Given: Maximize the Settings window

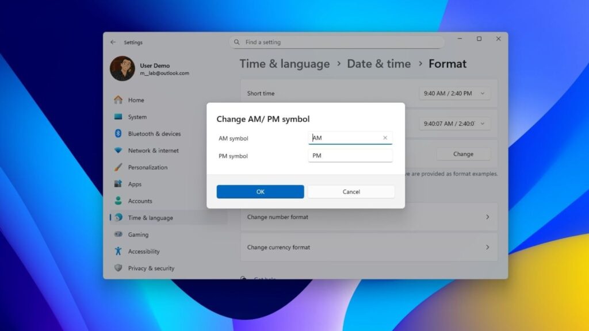Looking at the screenshot, I should point(479,39).
